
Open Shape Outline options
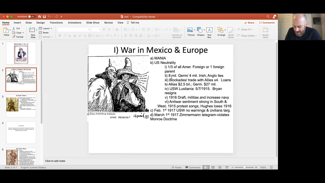247,36
